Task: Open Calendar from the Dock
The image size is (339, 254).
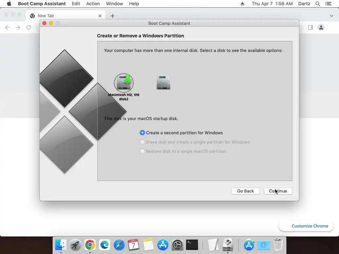Action: [133, 245]
